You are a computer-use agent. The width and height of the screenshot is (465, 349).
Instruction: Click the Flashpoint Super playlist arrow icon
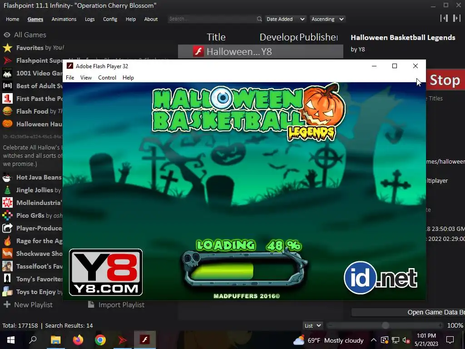pyautogui.click(x=7, y=60)
